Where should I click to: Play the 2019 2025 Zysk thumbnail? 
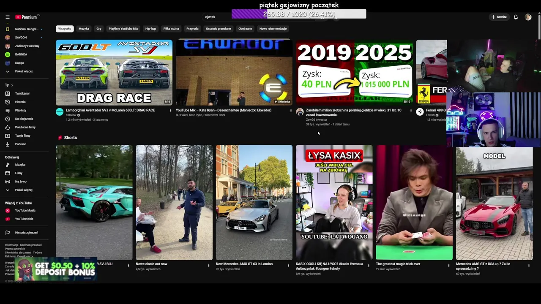coord(354,73)
